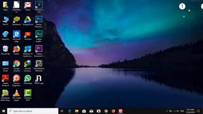Image resolution: width=203 pixels, height=114 pixels.
Task: Open Google Drive shortcut
Action: click(x=28, y=21)
